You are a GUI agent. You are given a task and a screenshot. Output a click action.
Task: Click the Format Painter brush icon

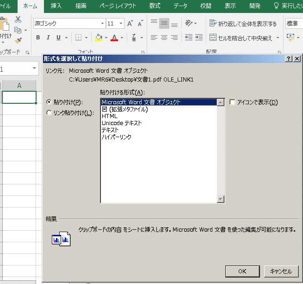tap(18, 41)
